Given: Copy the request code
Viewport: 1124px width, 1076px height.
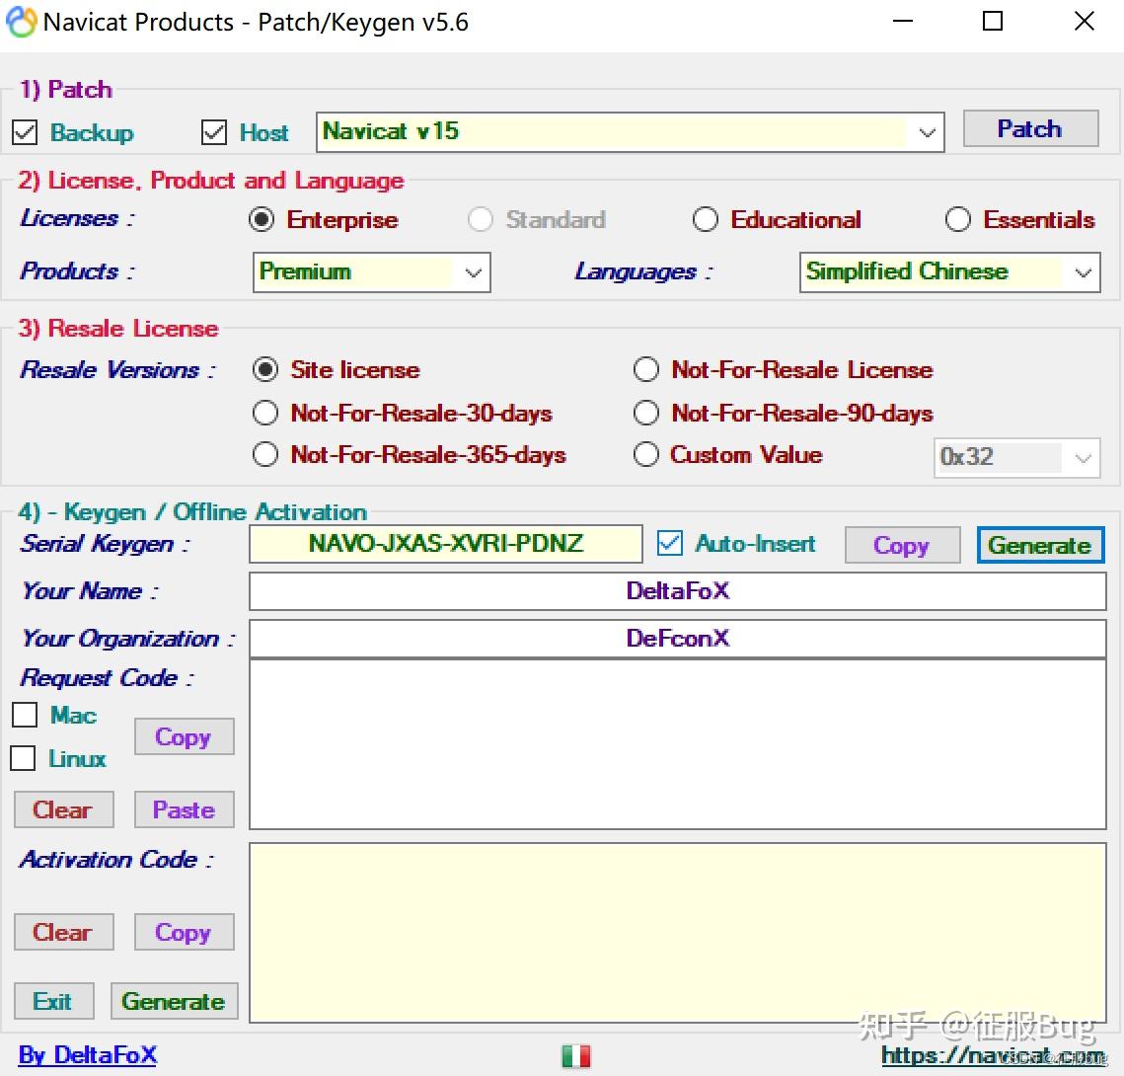Looking at the screenshot, I should point(184,737).
